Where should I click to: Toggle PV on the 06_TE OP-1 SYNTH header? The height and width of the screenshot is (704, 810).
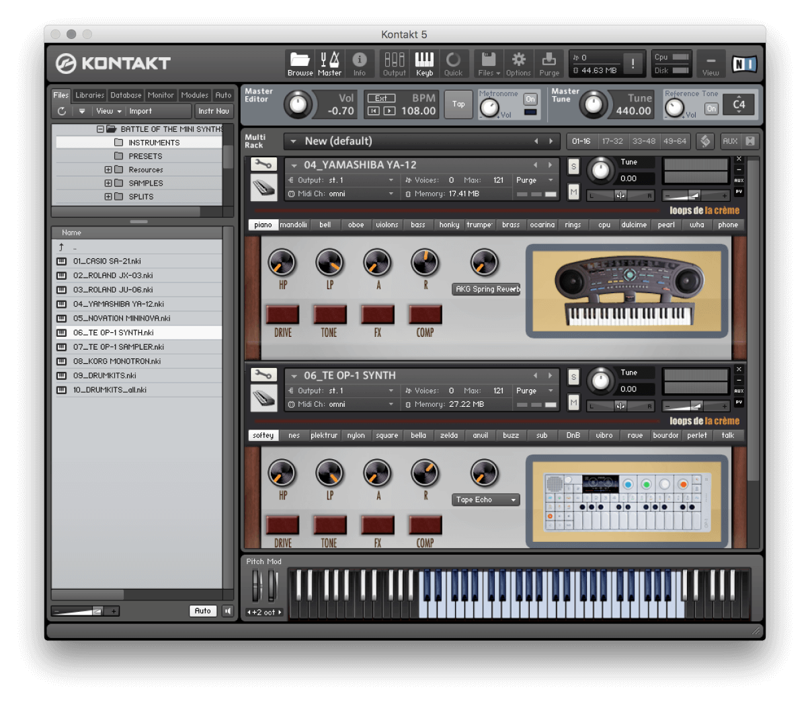pos(739,402)
